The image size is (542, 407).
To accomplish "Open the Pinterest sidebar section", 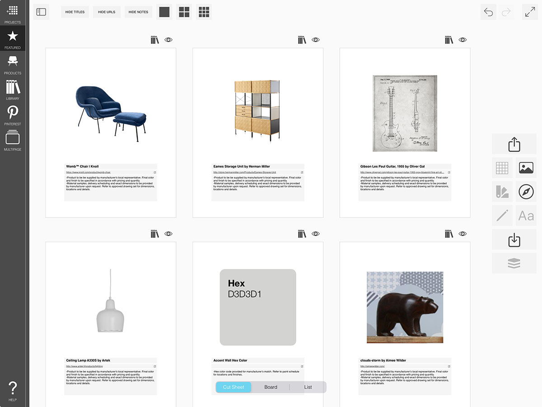I will [13, 115].
